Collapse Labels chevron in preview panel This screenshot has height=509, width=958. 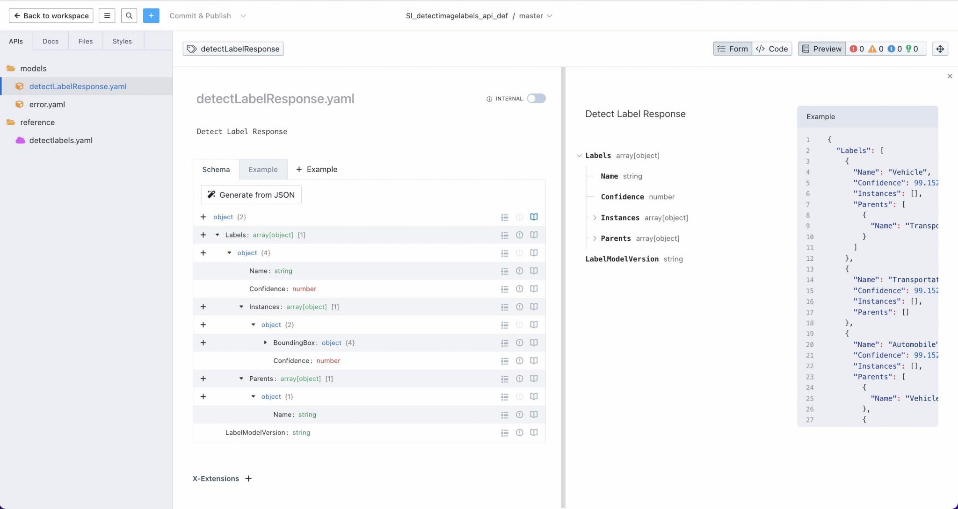579,156
